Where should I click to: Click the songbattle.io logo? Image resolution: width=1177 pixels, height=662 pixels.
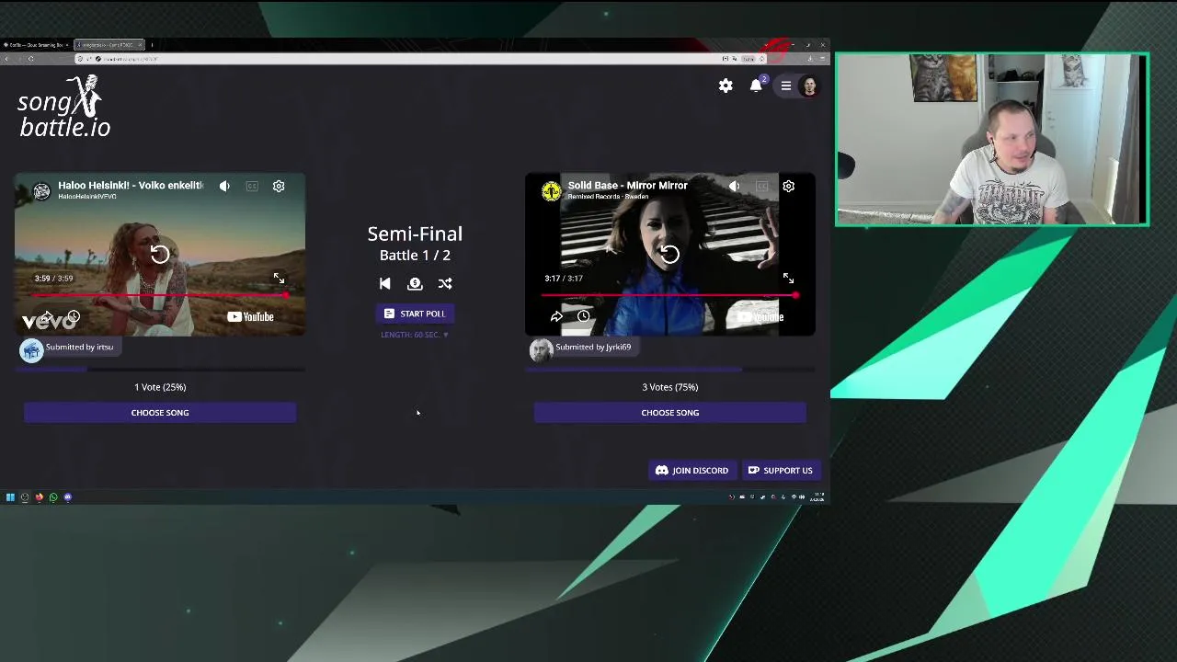point(63,106)
